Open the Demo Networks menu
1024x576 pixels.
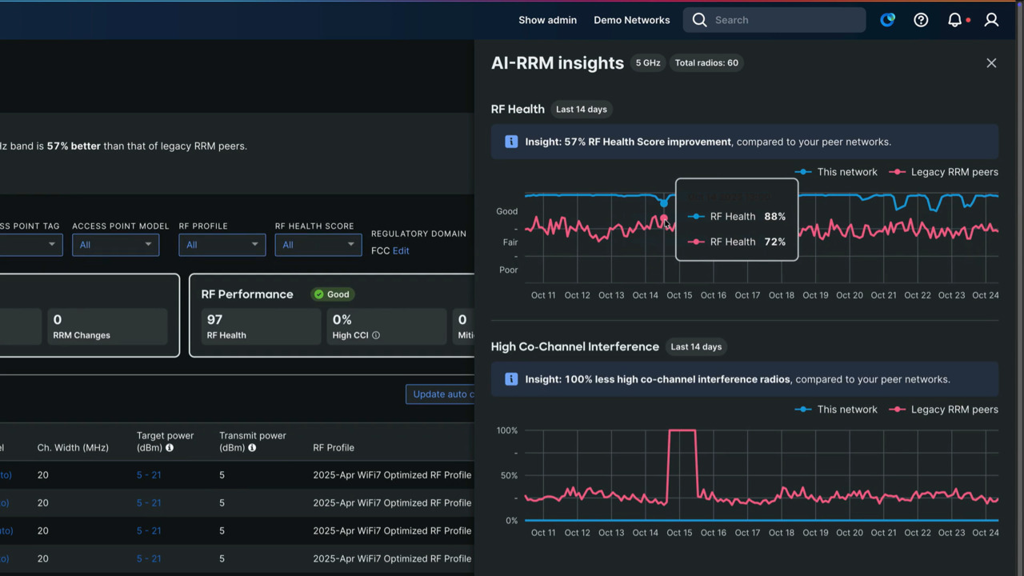(631, 20)
